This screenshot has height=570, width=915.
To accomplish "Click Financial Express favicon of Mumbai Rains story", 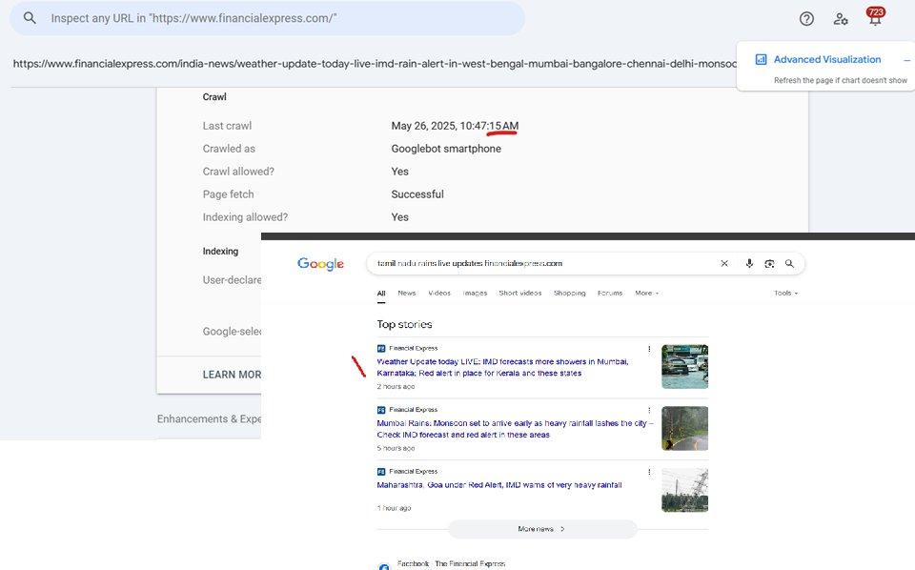I will point(381,410).
